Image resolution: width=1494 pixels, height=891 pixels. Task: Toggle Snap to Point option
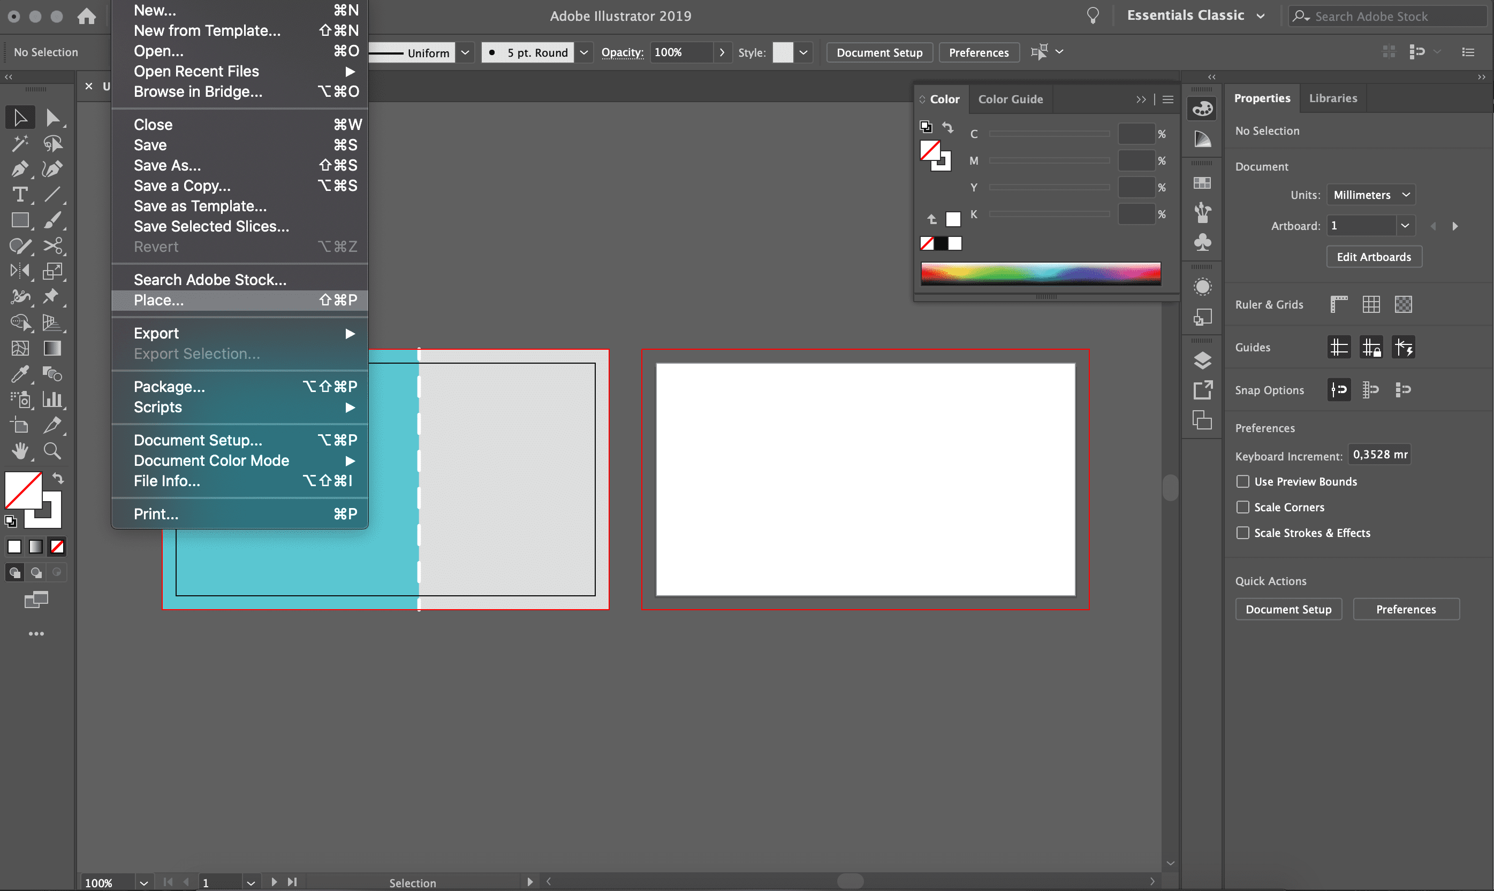(1339, 390)
